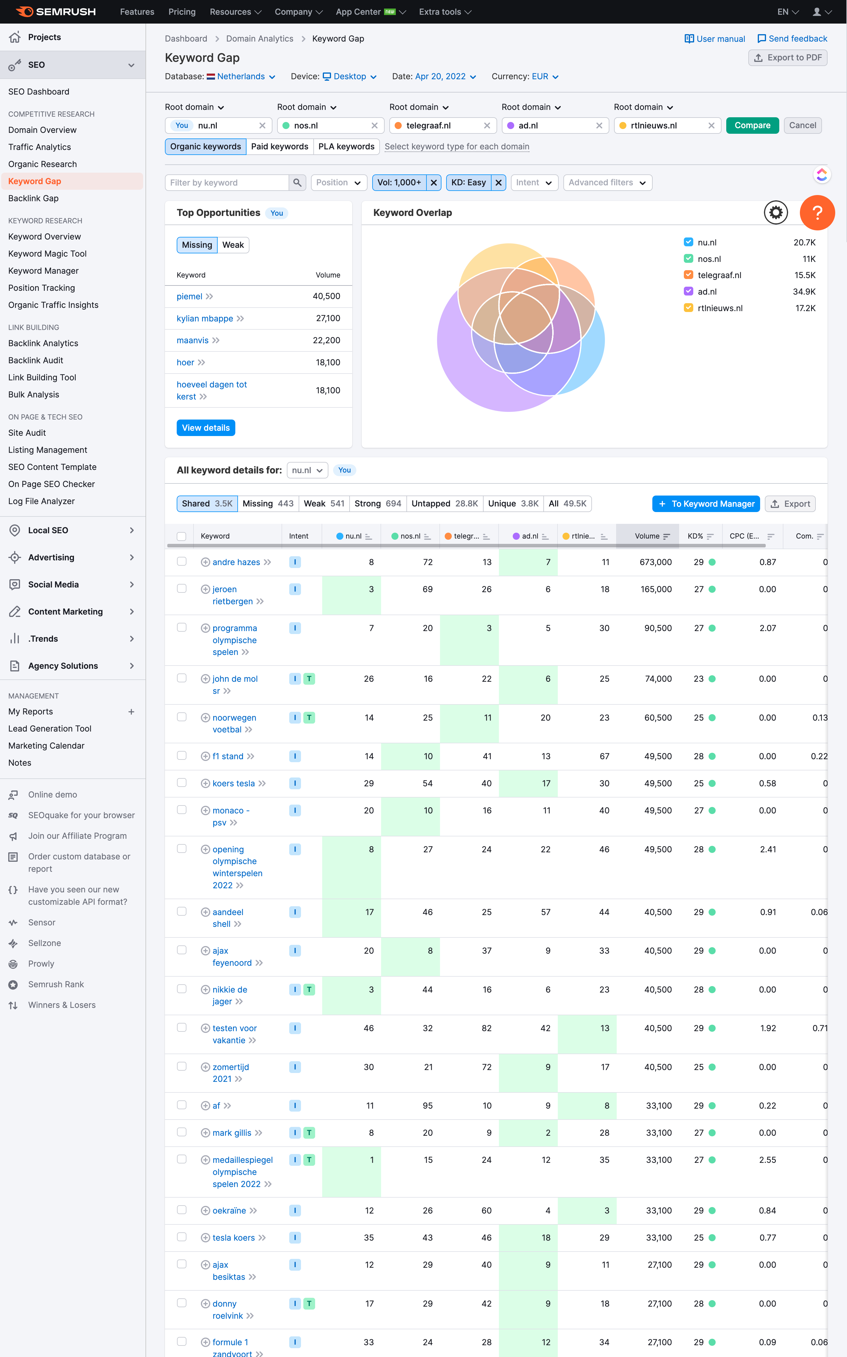Image resolution: width=847 pixels, height=1357 pixels.
Task: Remove the Vol: 1,000+ filter
Action: pyautogui.click(x=434, y=183)
